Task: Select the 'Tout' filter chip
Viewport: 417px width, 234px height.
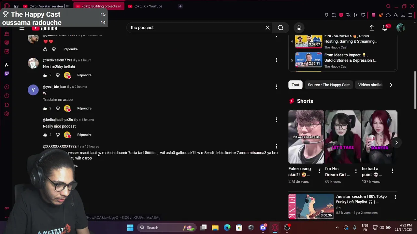Action: [x=295, y=85]
